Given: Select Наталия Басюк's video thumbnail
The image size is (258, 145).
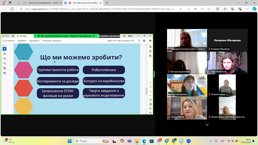Looking at the screenshot, I should point(227,85).
